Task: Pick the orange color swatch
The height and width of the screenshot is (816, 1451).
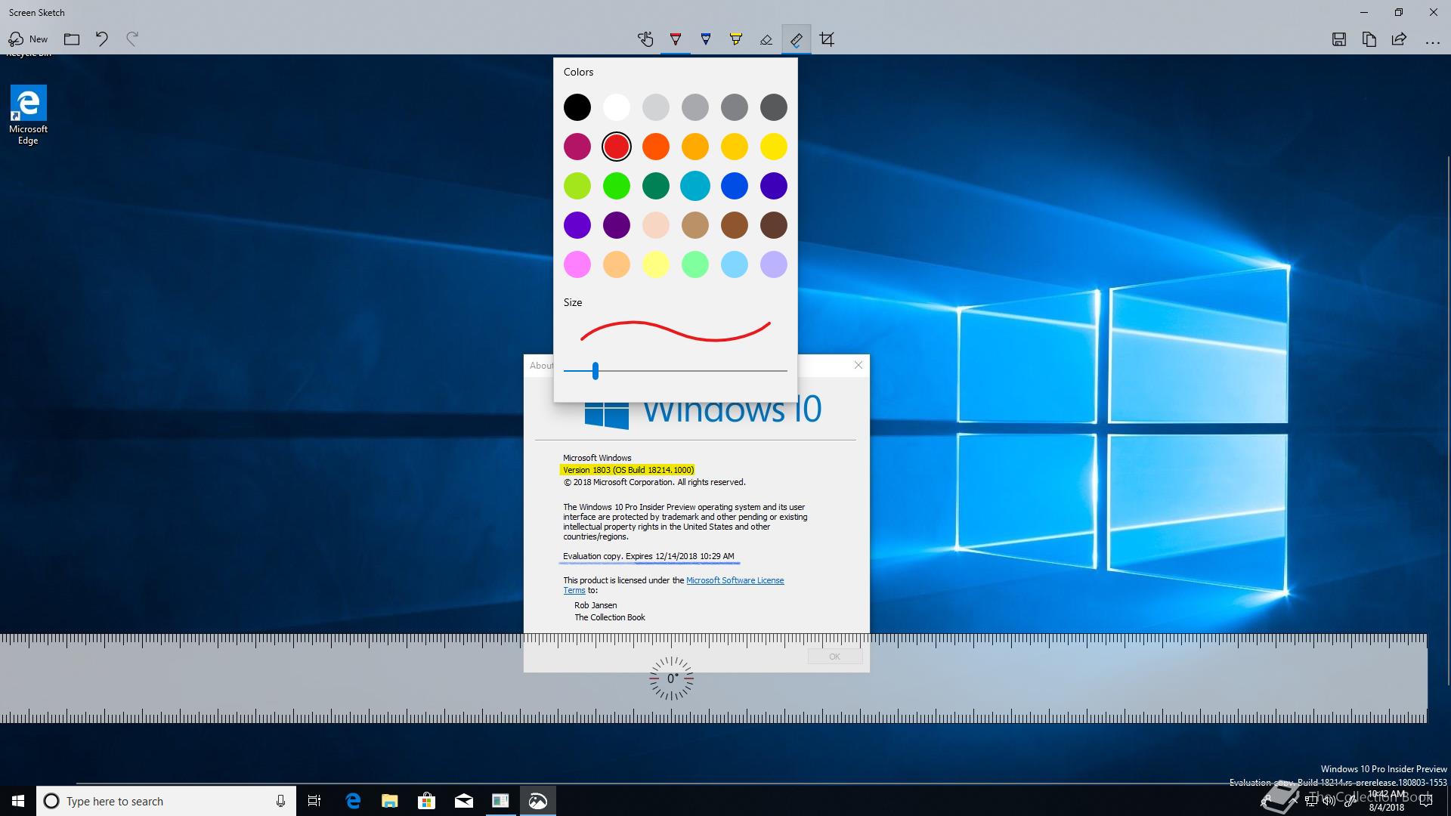Action: [656, 147]
